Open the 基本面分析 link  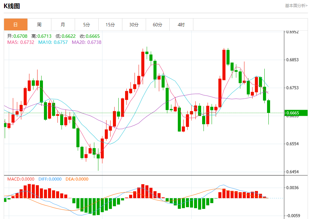point(296,6)
